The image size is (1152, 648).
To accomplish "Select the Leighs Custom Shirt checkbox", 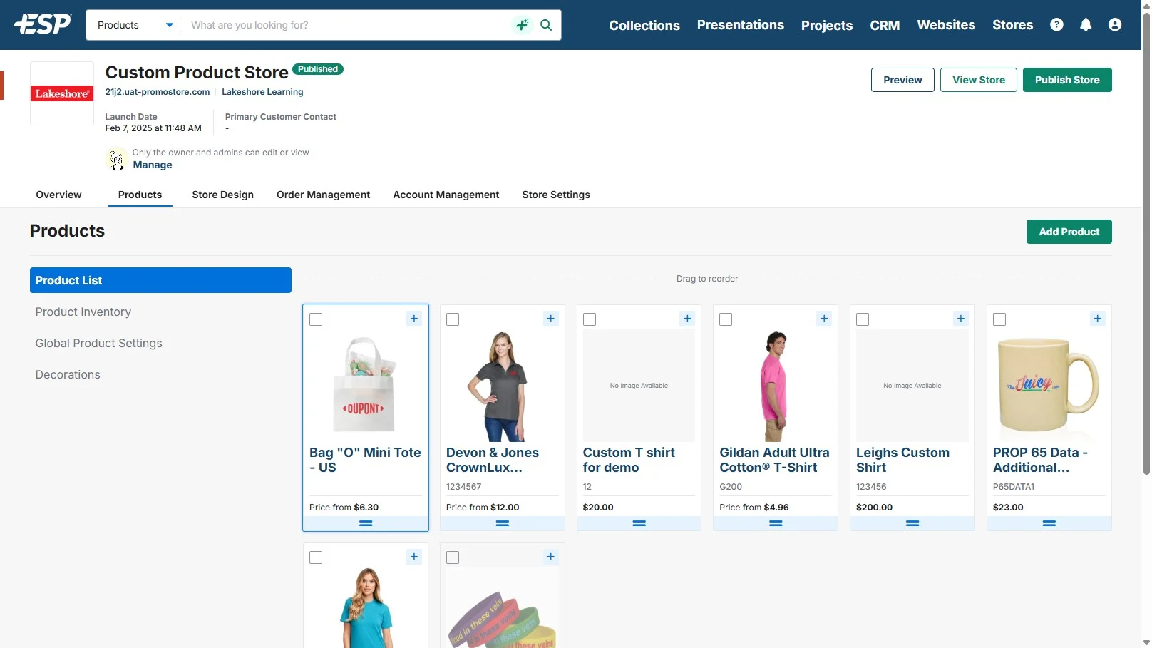I will [863, 319].
